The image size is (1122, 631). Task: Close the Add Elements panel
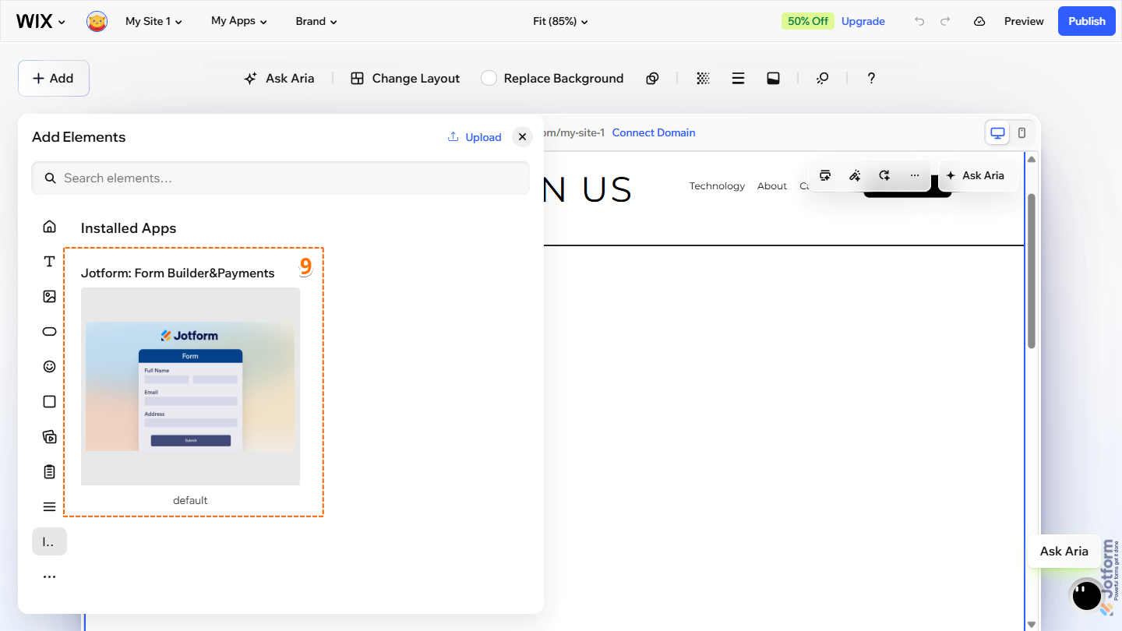pos(522,136)
